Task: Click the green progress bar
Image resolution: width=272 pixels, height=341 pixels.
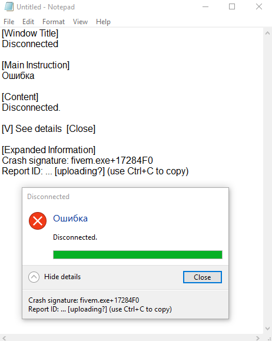Action: 138,254
